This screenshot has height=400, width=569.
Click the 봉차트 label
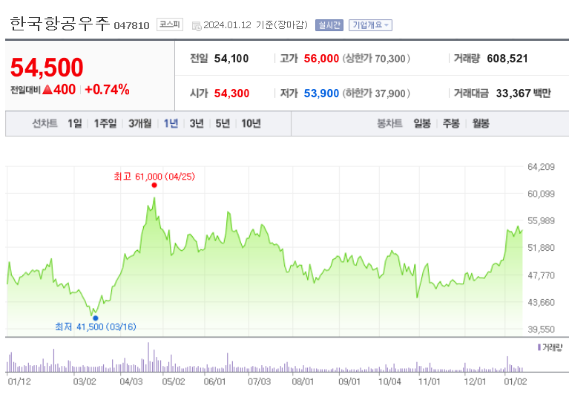pos(389,123)
